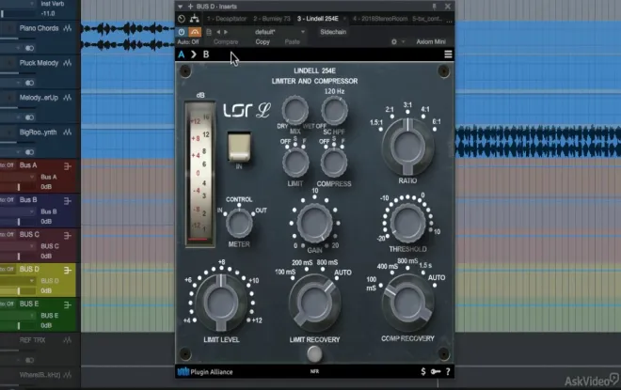Screen dimensions: 621x390
Task: Toggle Melody..erUp track monitor switch
Action: [30, 117]
